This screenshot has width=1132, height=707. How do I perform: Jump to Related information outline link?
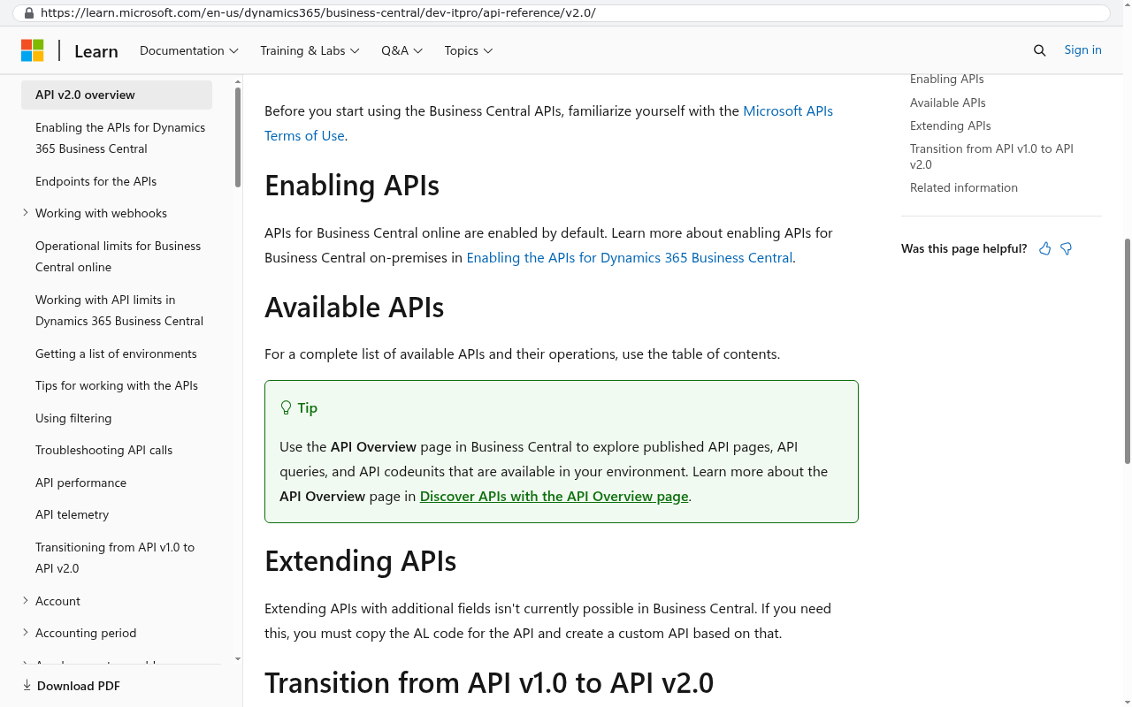[963, 187]
